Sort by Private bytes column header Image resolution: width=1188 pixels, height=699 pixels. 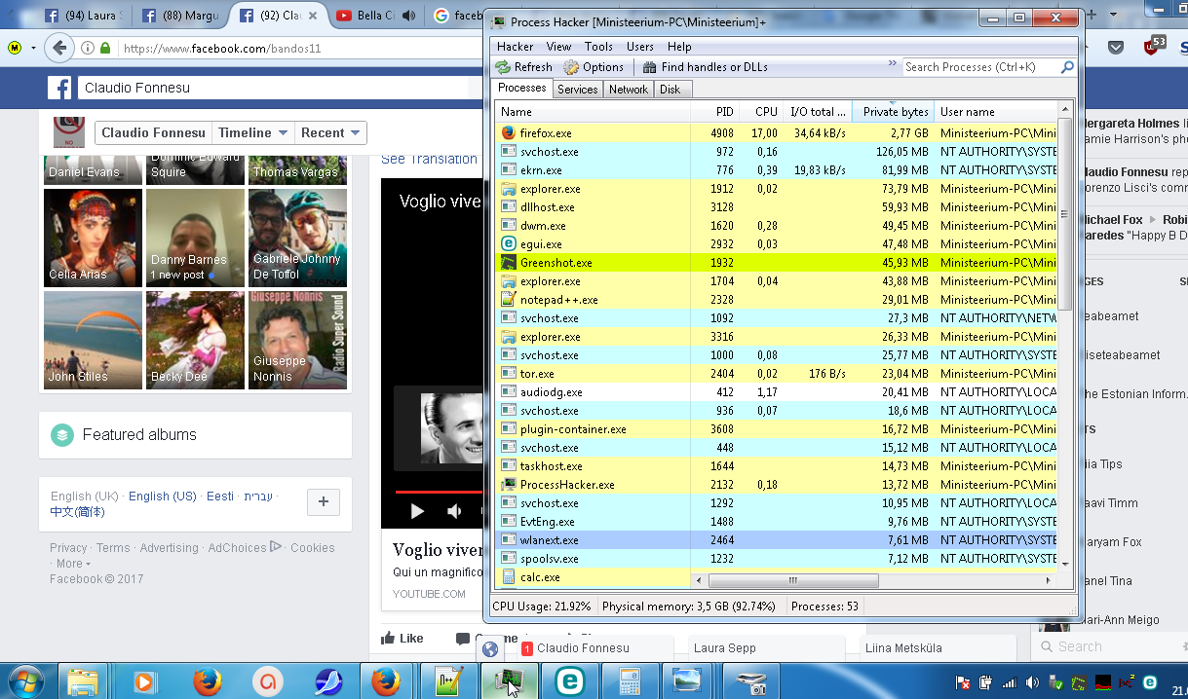point(895,112)
